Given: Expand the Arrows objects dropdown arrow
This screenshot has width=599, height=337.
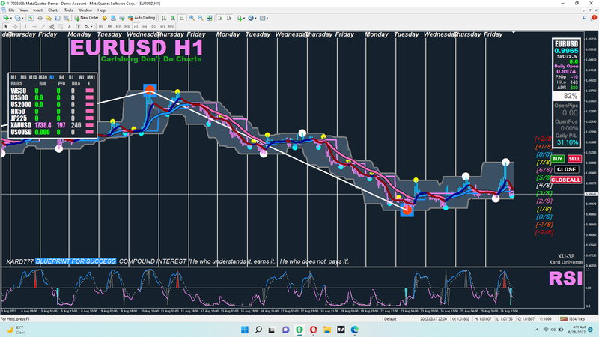Looking at the screenshot, I should [x=91, y=26].
